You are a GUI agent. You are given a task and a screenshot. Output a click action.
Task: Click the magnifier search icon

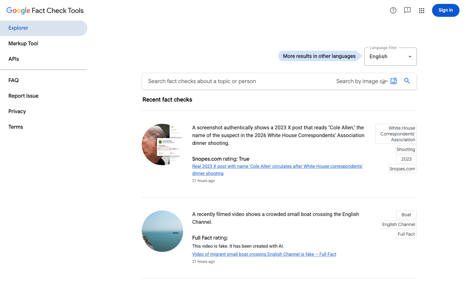(x=407, y=81)
